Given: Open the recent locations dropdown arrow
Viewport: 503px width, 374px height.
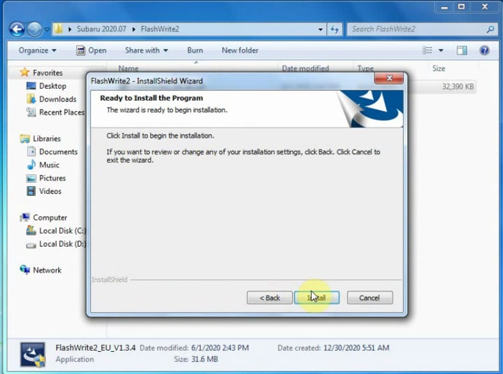Looking at the screenshot, I should coord(47,29).
